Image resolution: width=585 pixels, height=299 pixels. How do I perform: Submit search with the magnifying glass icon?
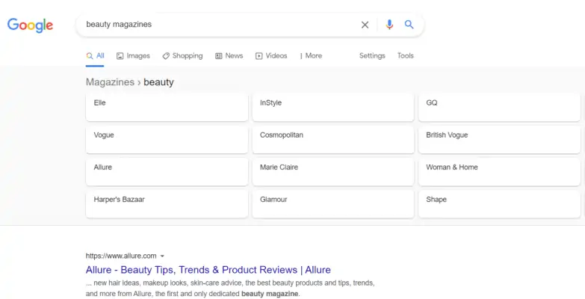[409, 24]
